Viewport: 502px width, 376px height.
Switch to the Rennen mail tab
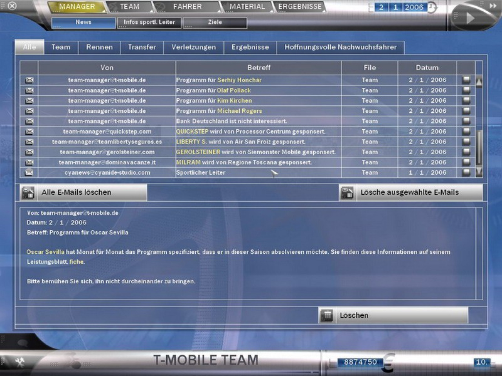tap(100, 47)
